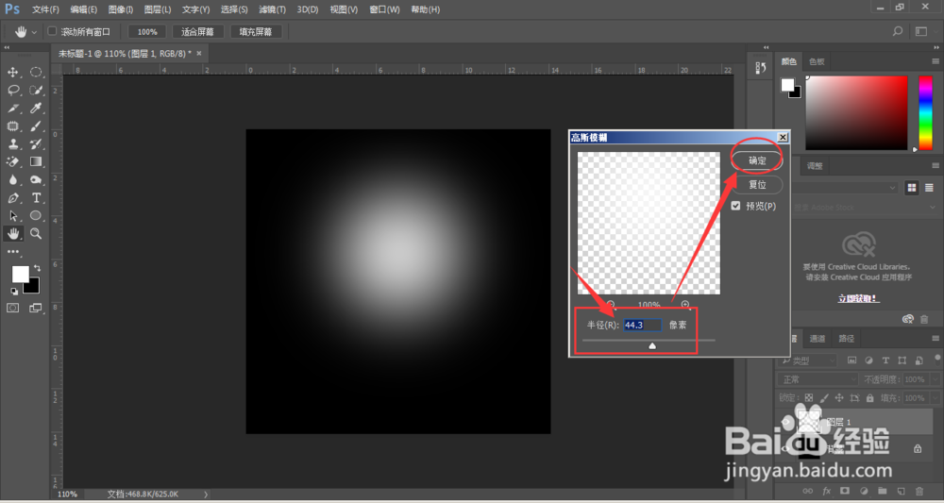The width and height of the screenshot is (944, 503).
Task: Delete layer with trash icon
Action: tap(919, 491)
